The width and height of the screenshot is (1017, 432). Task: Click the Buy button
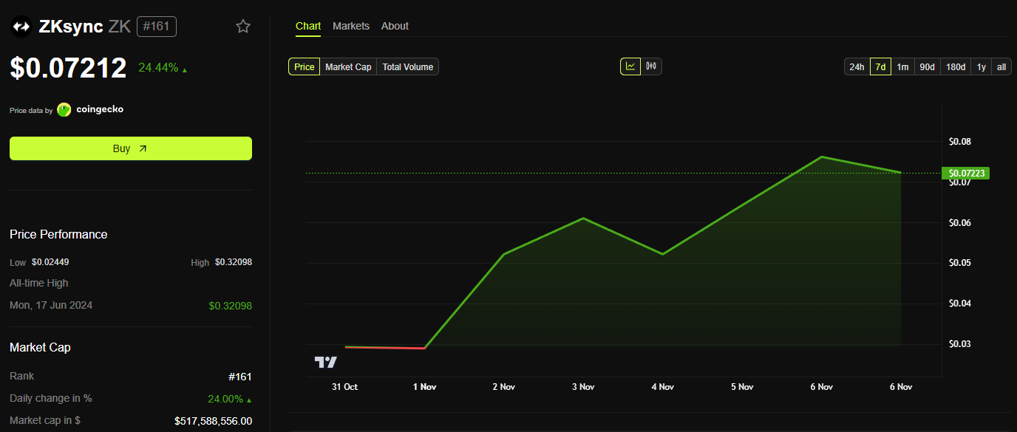click(x=130, y=148)
